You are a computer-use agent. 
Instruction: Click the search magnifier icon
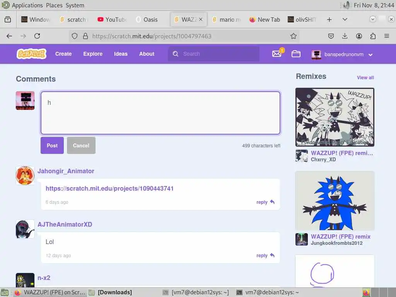pos(176,54)
